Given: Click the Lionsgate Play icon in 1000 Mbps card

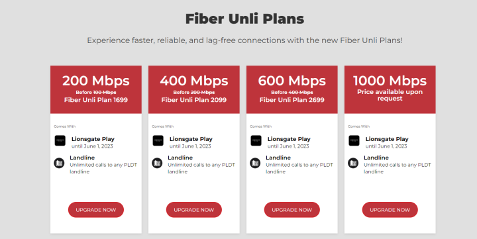Looking at the screenshot, I should click(x=354, y=141).
